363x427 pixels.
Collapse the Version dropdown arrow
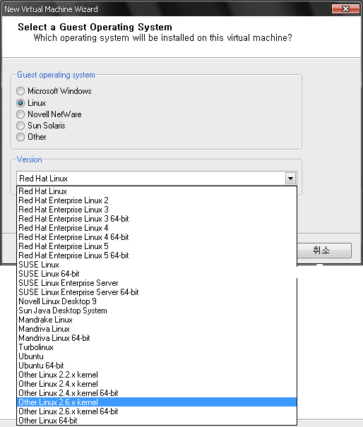coord(290,179)
